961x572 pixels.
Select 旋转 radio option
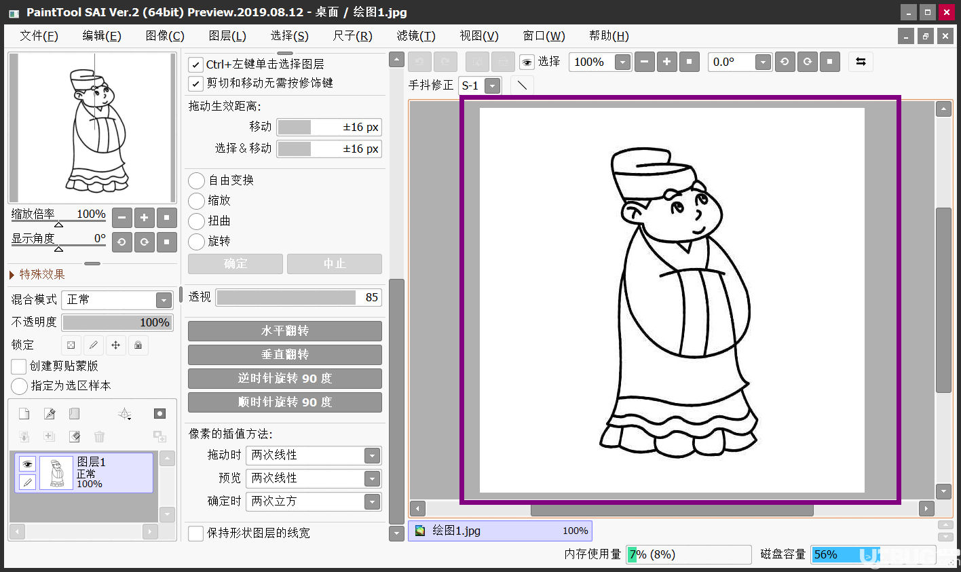(x=196, y=242)
